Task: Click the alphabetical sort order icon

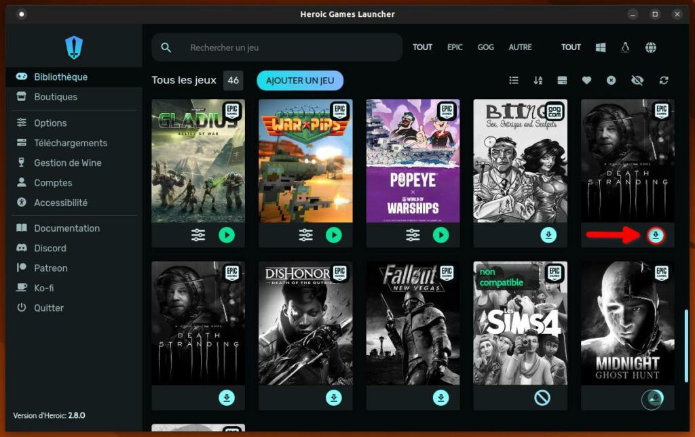Action: pos(538,81)
